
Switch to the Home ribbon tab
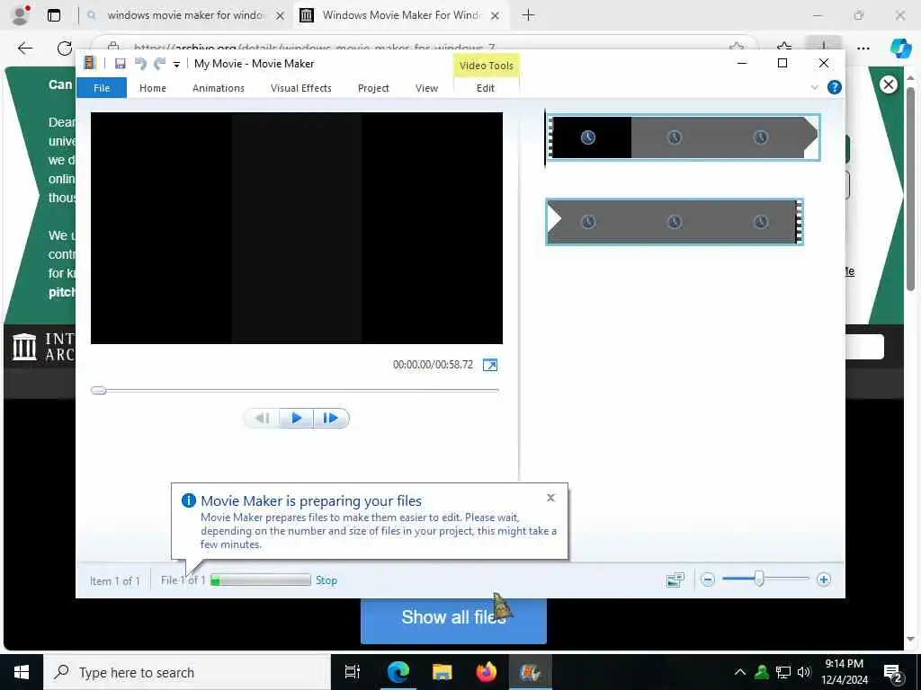pyautogui.click(x=153, y=88)
